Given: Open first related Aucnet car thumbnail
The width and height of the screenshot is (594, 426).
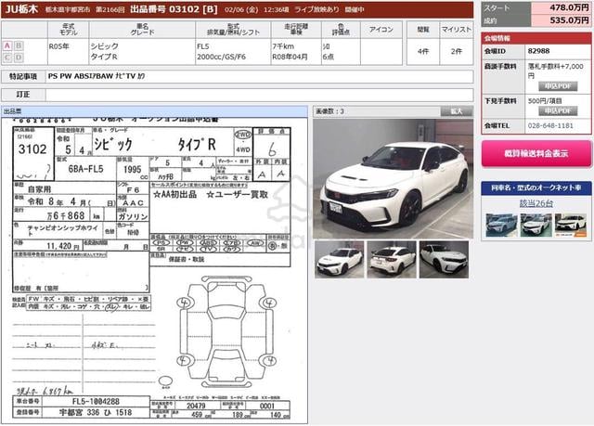Looking at the screenshot, I should (x=501, y=225).
